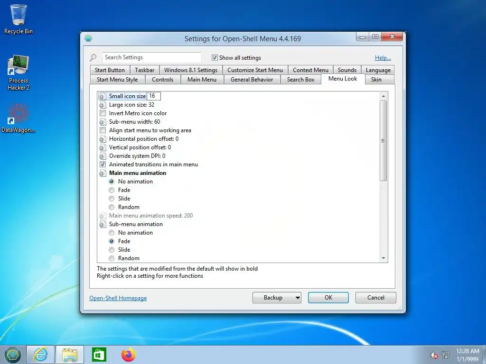Viewport: 486px width, 364px height.
Task: Click the settings list scrollbar thumb
Action: click(x=383, y=141)
